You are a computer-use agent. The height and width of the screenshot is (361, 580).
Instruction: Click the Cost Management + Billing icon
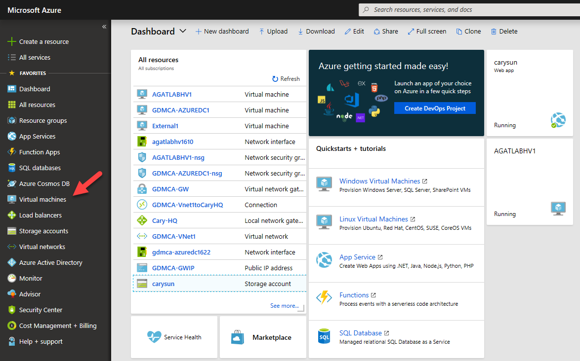pos(12,325)
